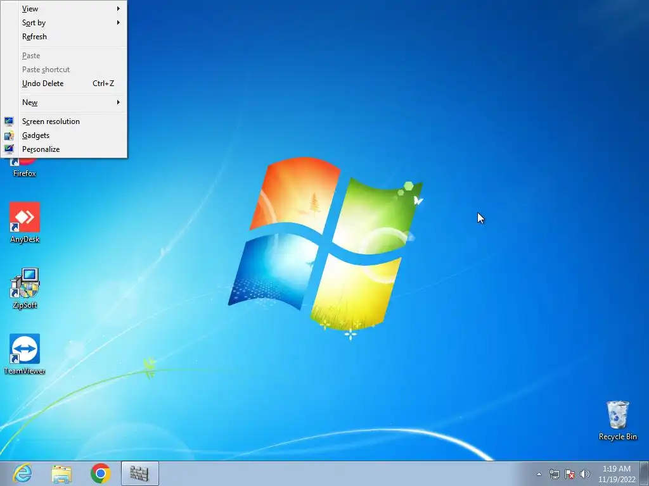Click the firewall brick wall taskbar button
This screenshot has width=649, height=486.
point(140,473)
